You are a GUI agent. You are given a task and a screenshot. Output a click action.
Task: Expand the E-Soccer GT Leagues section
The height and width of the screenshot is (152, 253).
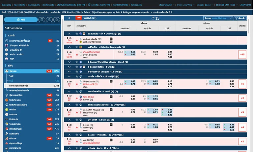(69, 72)
